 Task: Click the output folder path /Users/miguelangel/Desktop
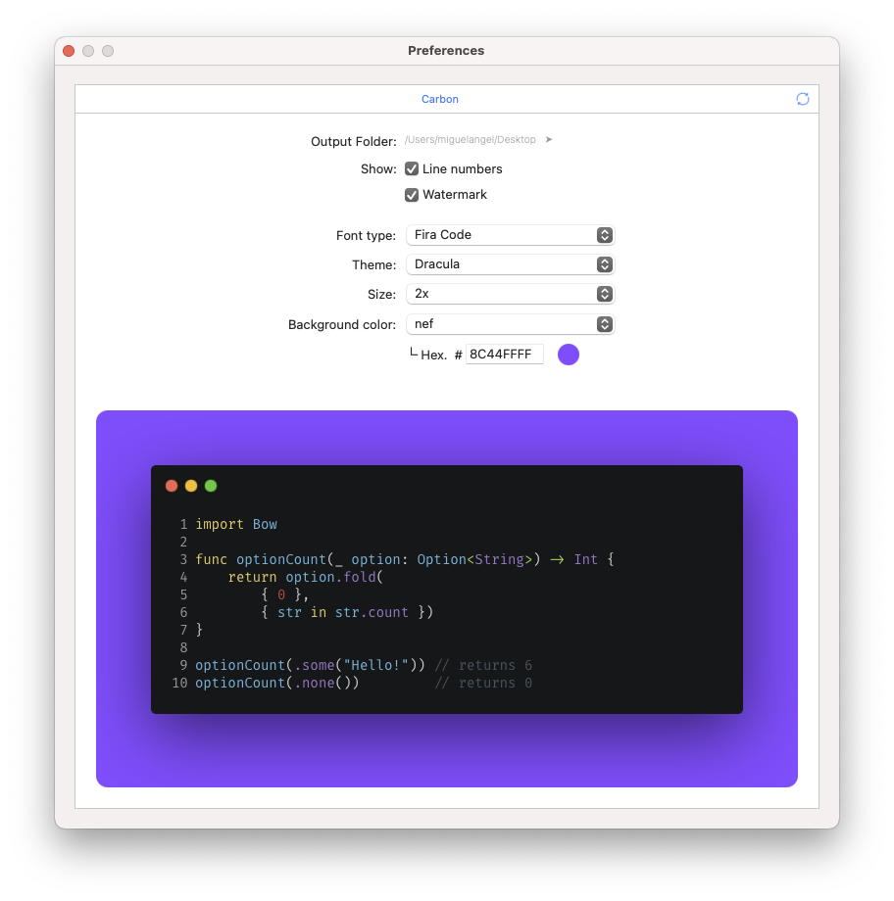470,140
